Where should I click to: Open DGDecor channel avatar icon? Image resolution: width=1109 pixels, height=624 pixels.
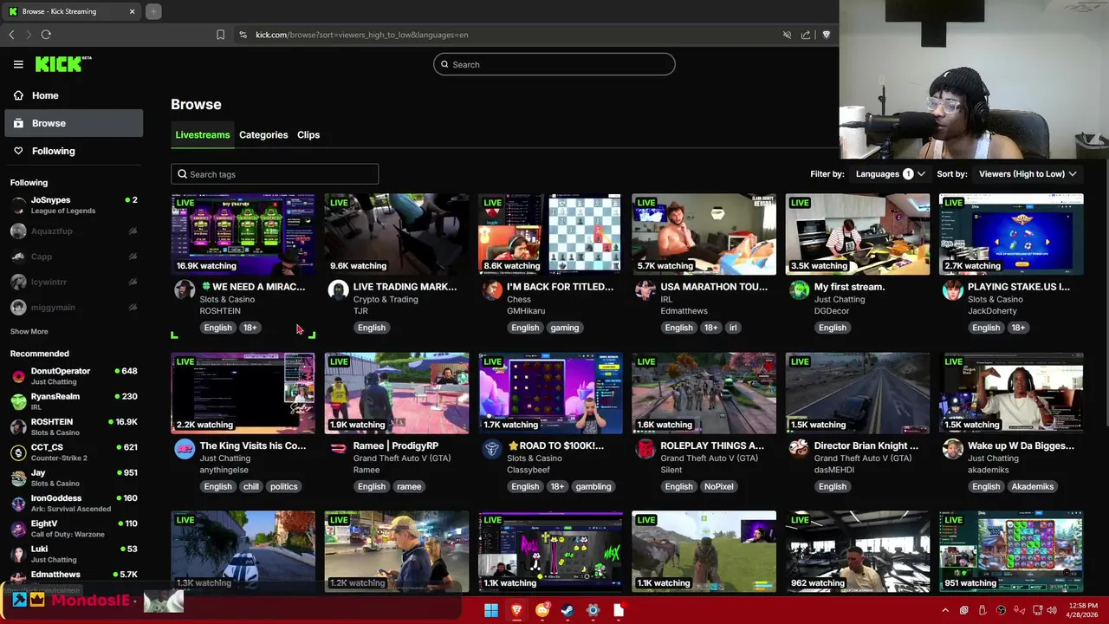tap(799, 290)
